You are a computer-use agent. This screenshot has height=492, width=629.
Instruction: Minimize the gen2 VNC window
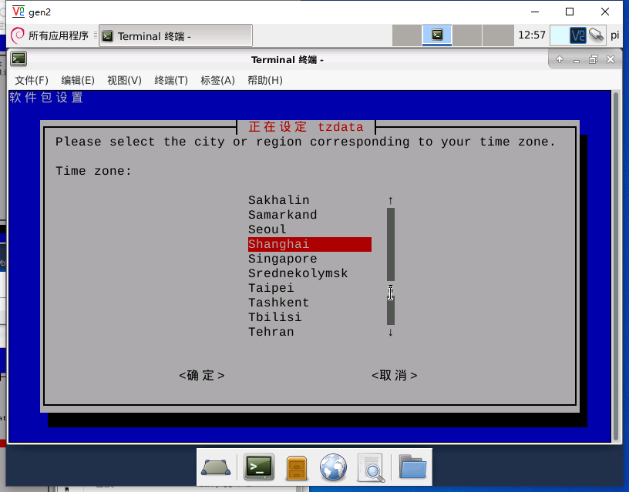(535, 12)
